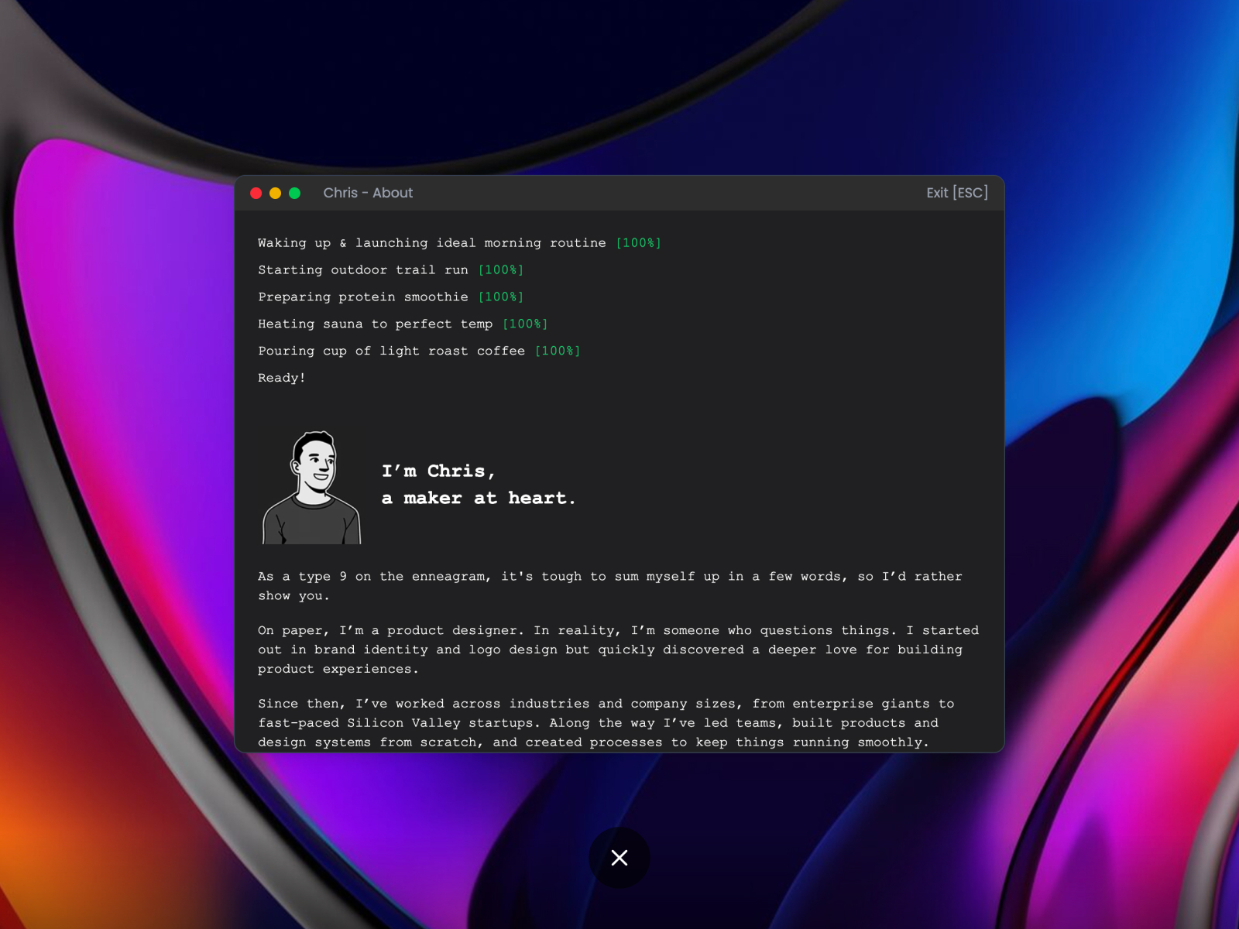The width and height of the screenshot is (1239, 929).
Task: Click the red close dot in title bar
Action: 256,193
